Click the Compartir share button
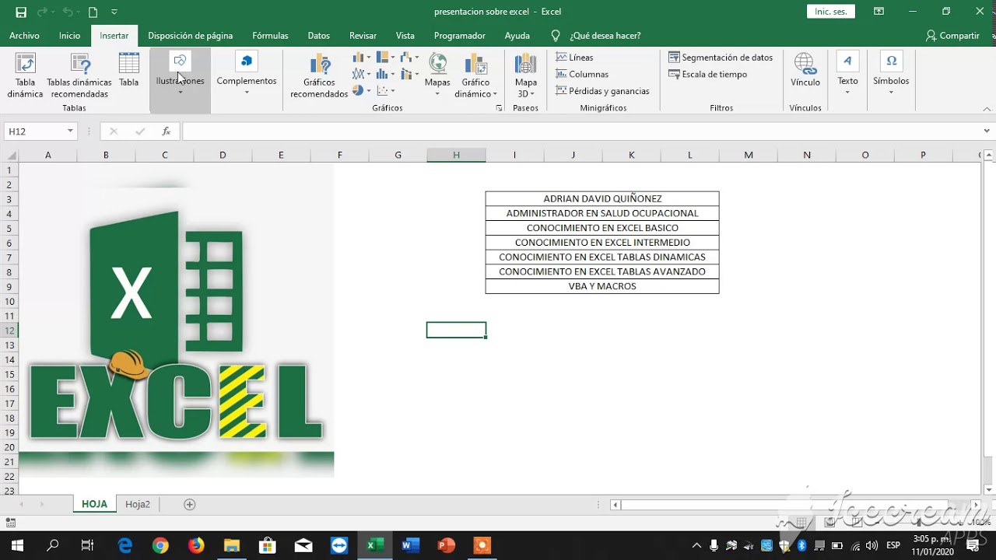Viewport: 996px width, 560px height. click(952, 36)
